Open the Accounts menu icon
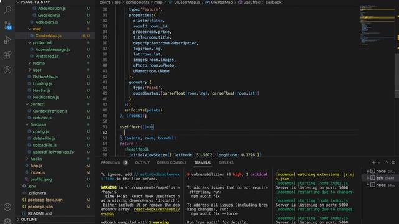 pyautogui.click(x=7, y=207)
